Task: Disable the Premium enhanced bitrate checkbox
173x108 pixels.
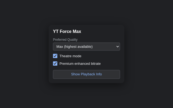Action: [x=55, y=63]
